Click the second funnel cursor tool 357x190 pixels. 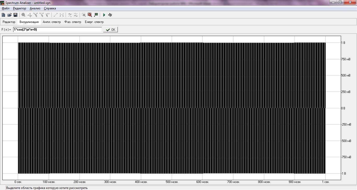click(x=42, y=15)
